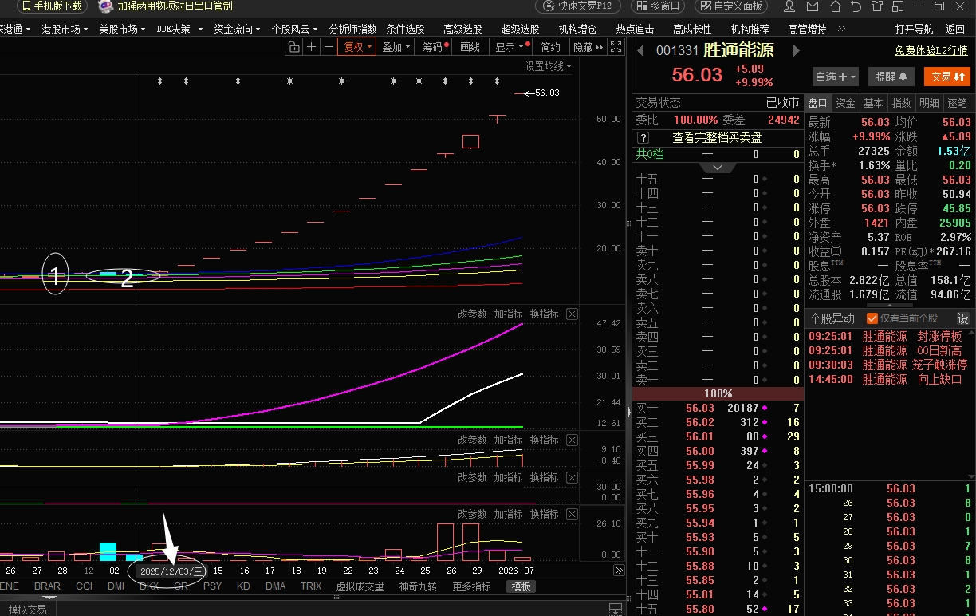Open 个股风云 menu dropdown
The height and width of the screenshot is (616, 976).
pos(295,29)
